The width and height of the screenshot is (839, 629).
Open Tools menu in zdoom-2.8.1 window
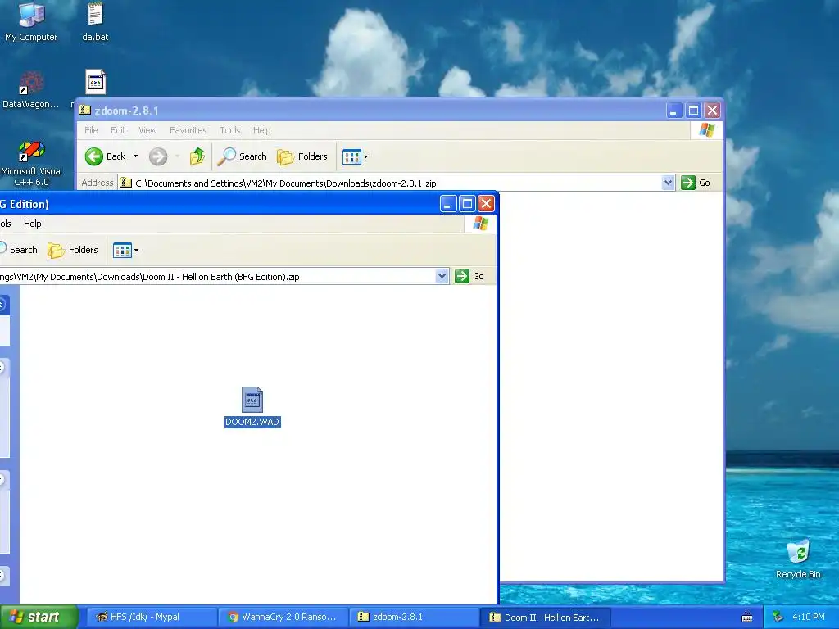230,130
